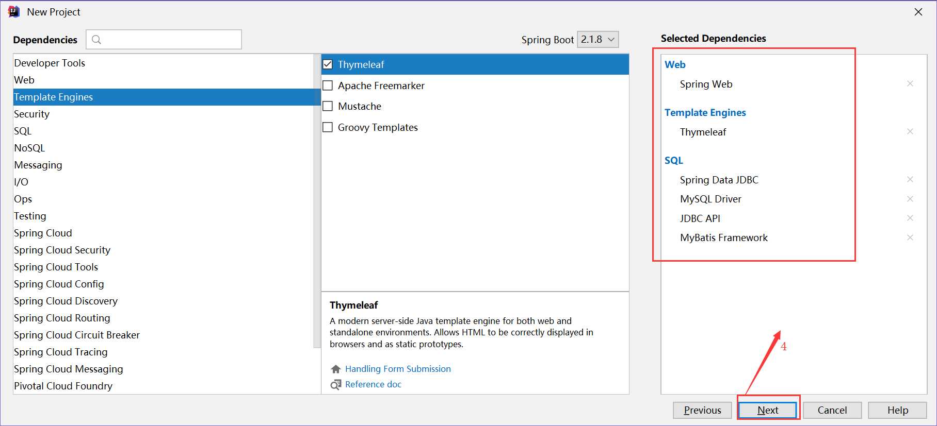Click the Previous button
This screenshot has height=426, width=937.
pos(702,410)
